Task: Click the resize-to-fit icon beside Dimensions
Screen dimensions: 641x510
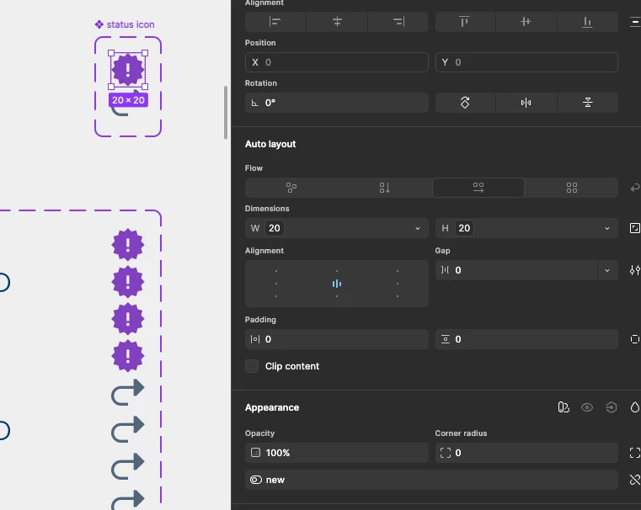Action: [635, 228]
